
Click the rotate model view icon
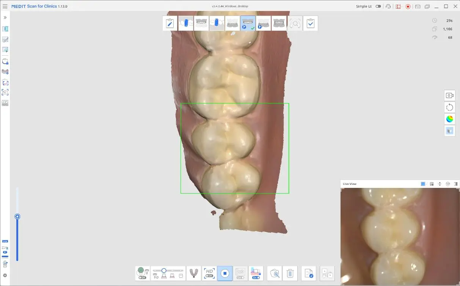[x=449, y=107]
